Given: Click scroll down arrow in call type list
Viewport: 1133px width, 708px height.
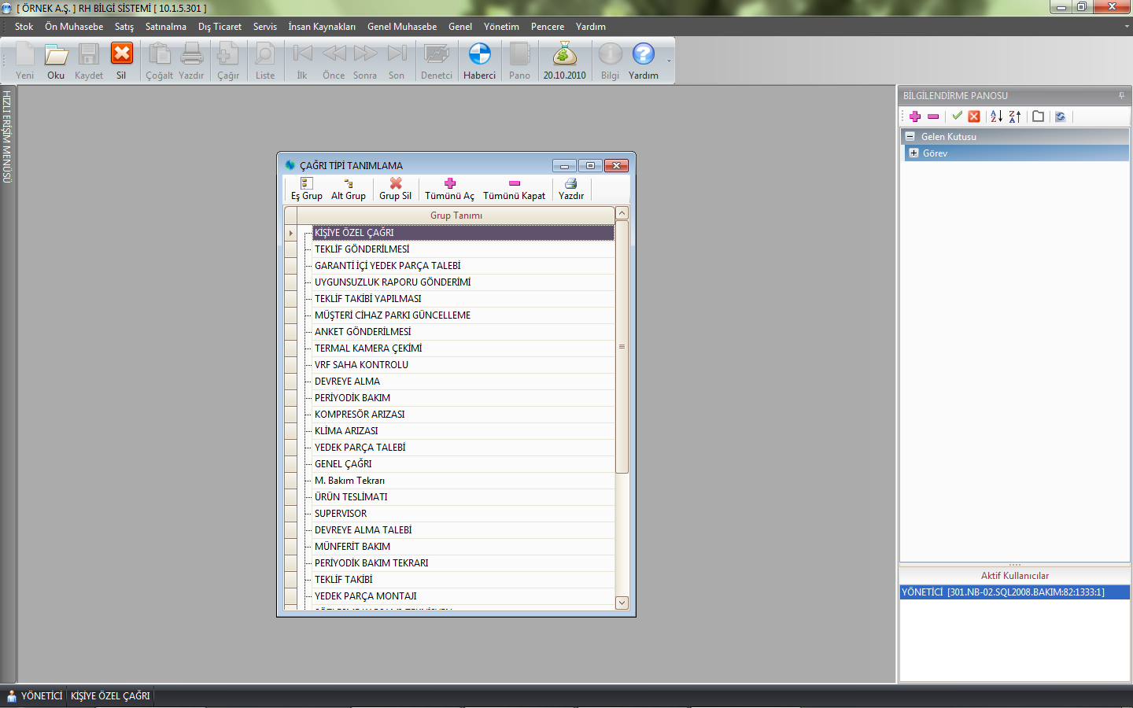Looking at the screenshot, I should (x=622, y=603).
